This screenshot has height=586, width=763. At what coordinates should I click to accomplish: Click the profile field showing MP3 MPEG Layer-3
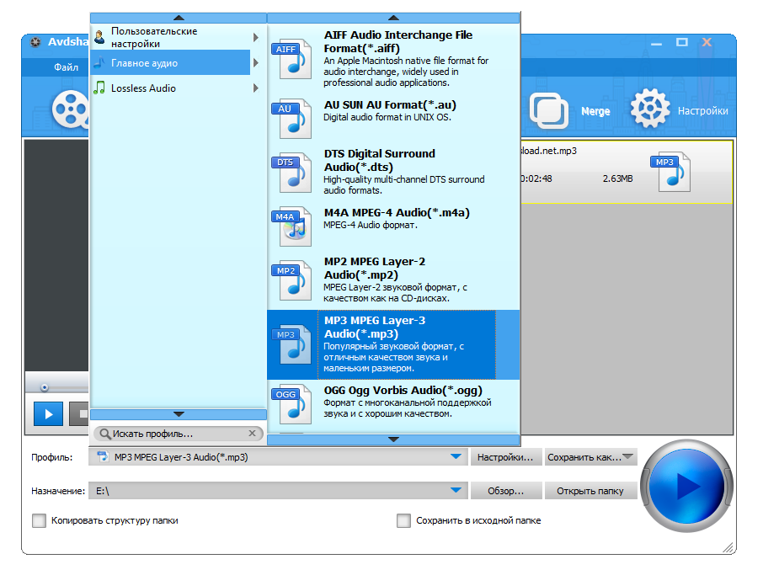tap(278, 457)
